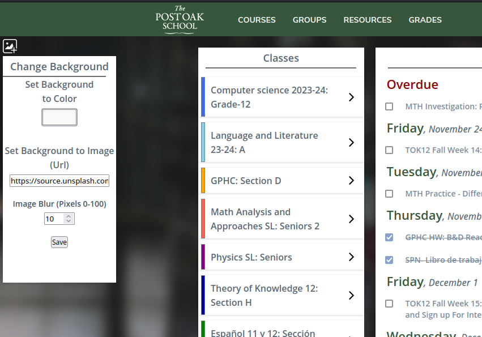The height and width of the screenshot is (337, 482).
Task: Open the COURSES menu
Action: pos(257,20)
